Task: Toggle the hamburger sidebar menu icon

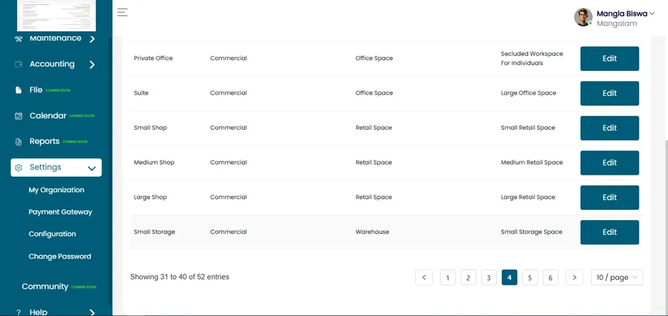Action: click(122, 12)
